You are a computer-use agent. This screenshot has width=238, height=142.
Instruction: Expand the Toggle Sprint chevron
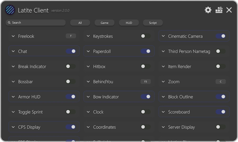(13, 112)
